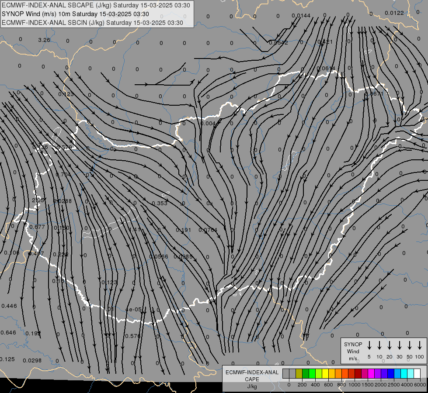Click the 'ECMWF-INDEX-ANAL CAPE' legend label

[x=252, y=376]
